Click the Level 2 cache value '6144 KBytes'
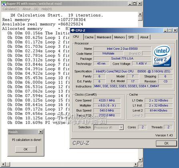 (159, 111)
